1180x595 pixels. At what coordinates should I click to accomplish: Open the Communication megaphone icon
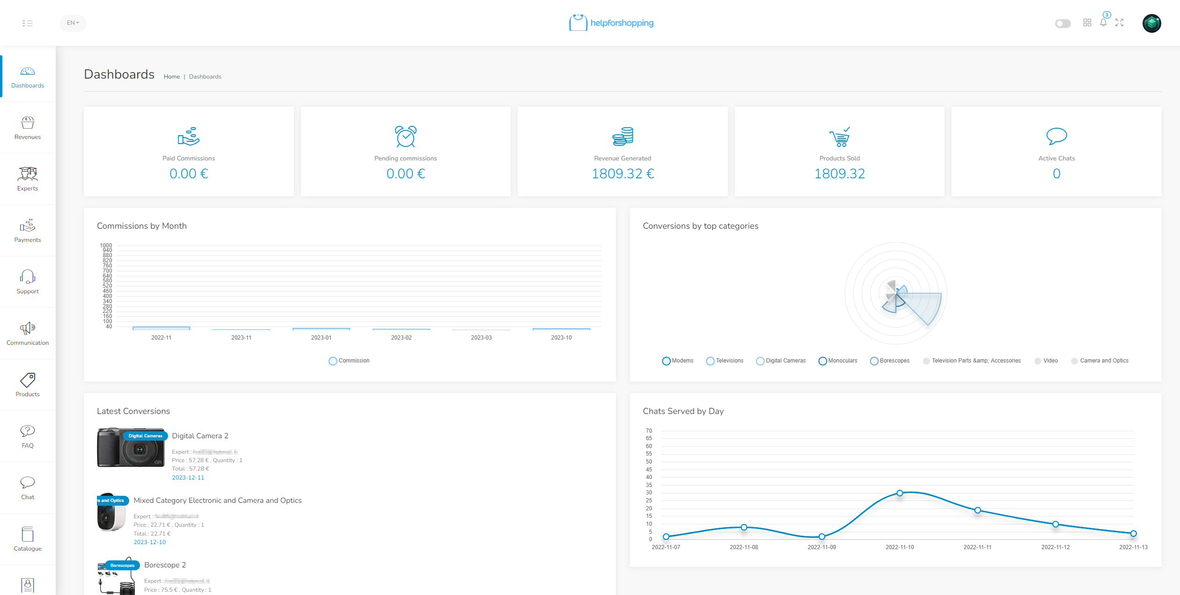28,333
